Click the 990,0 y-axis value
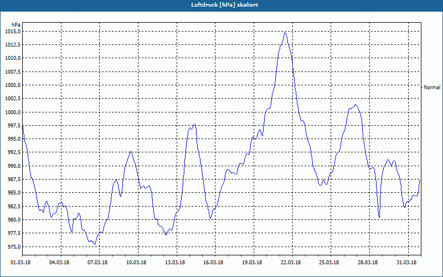The width and height of the screenshot is (443, 277). click(x=14, y=166)
